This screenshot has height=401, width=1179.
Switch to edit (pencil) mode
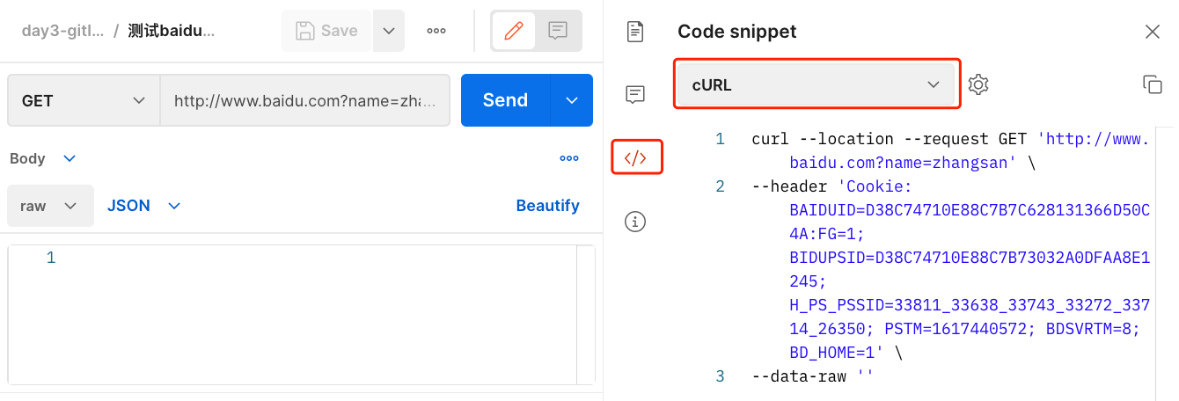513,31
